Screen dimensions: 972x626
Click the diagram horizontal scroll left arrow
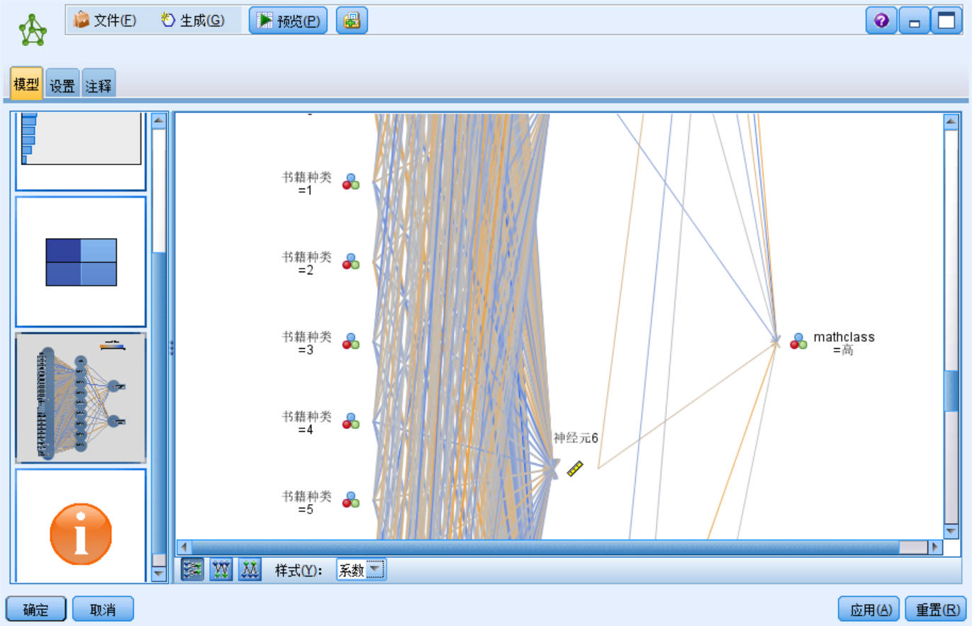(x=184, y=547)
